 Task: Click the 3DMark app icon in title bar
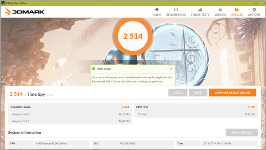tap(3, 3)
